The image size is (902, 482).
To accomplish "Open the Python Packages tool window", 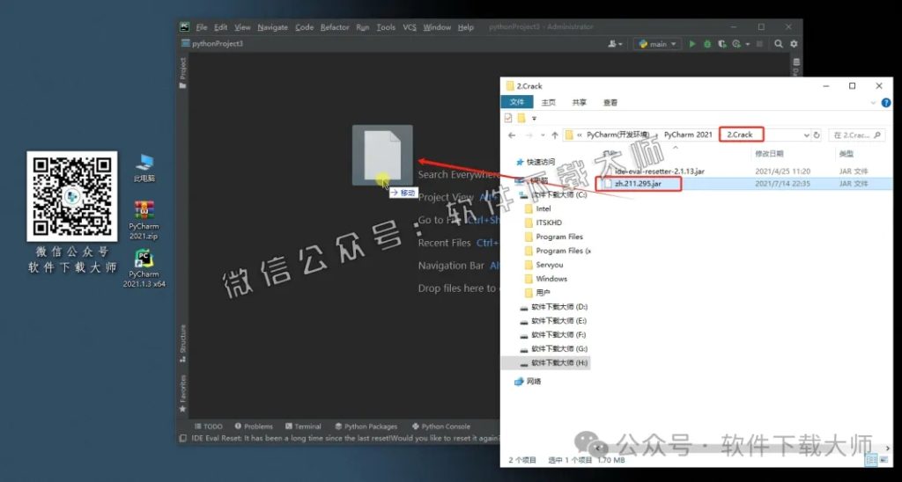I will 366,427.
